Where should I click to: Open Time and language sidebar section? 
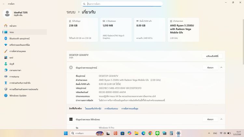[25, 70]
